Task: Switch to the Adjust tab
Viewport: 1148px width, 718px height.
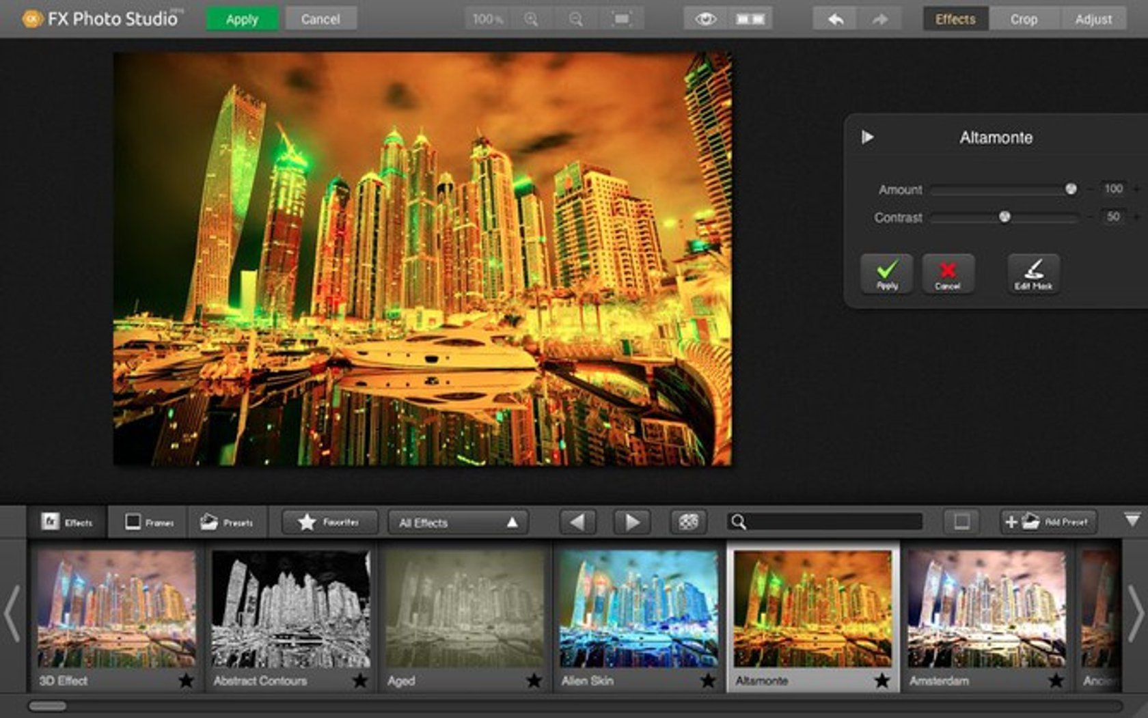Action: 1094,18
